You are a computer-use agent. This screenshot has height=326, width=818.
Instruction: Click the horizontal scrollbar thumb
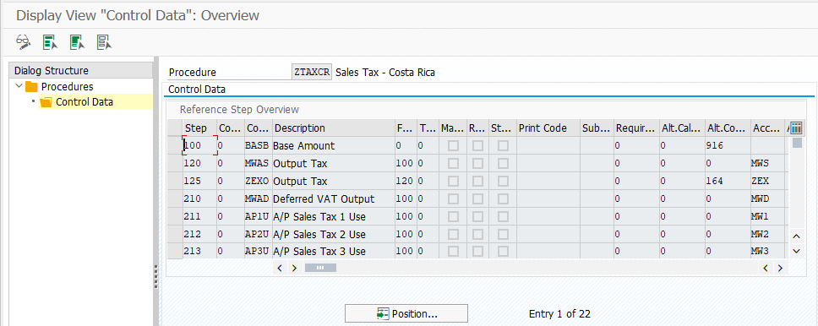click(320, 268)
